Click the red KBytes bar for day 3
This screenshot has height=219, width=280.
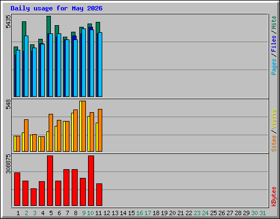click(x=33, y=197)
